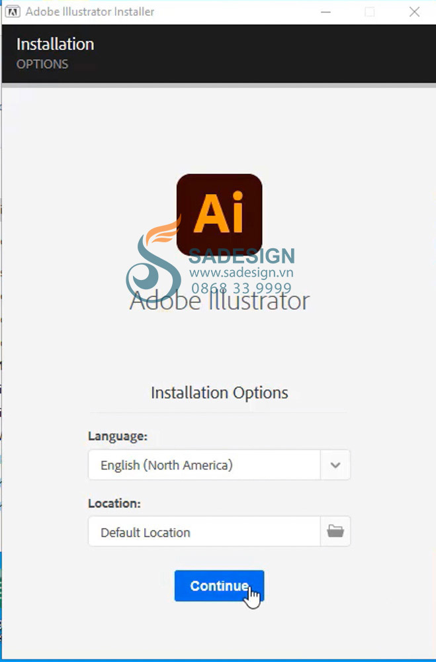Click the OPTIONS subtitle text
This screenshot has height=662, width=436.
42,64
